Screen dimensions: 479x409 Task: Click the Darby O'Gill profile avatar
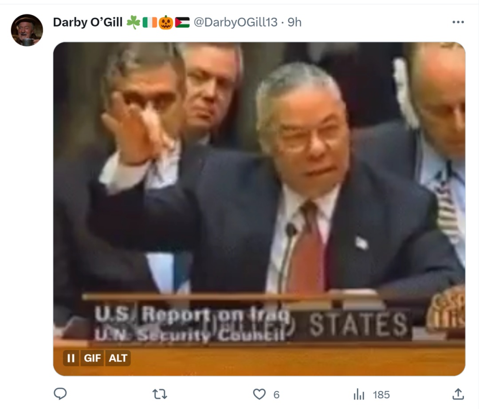pyautogui.click(x=27, y=30)
